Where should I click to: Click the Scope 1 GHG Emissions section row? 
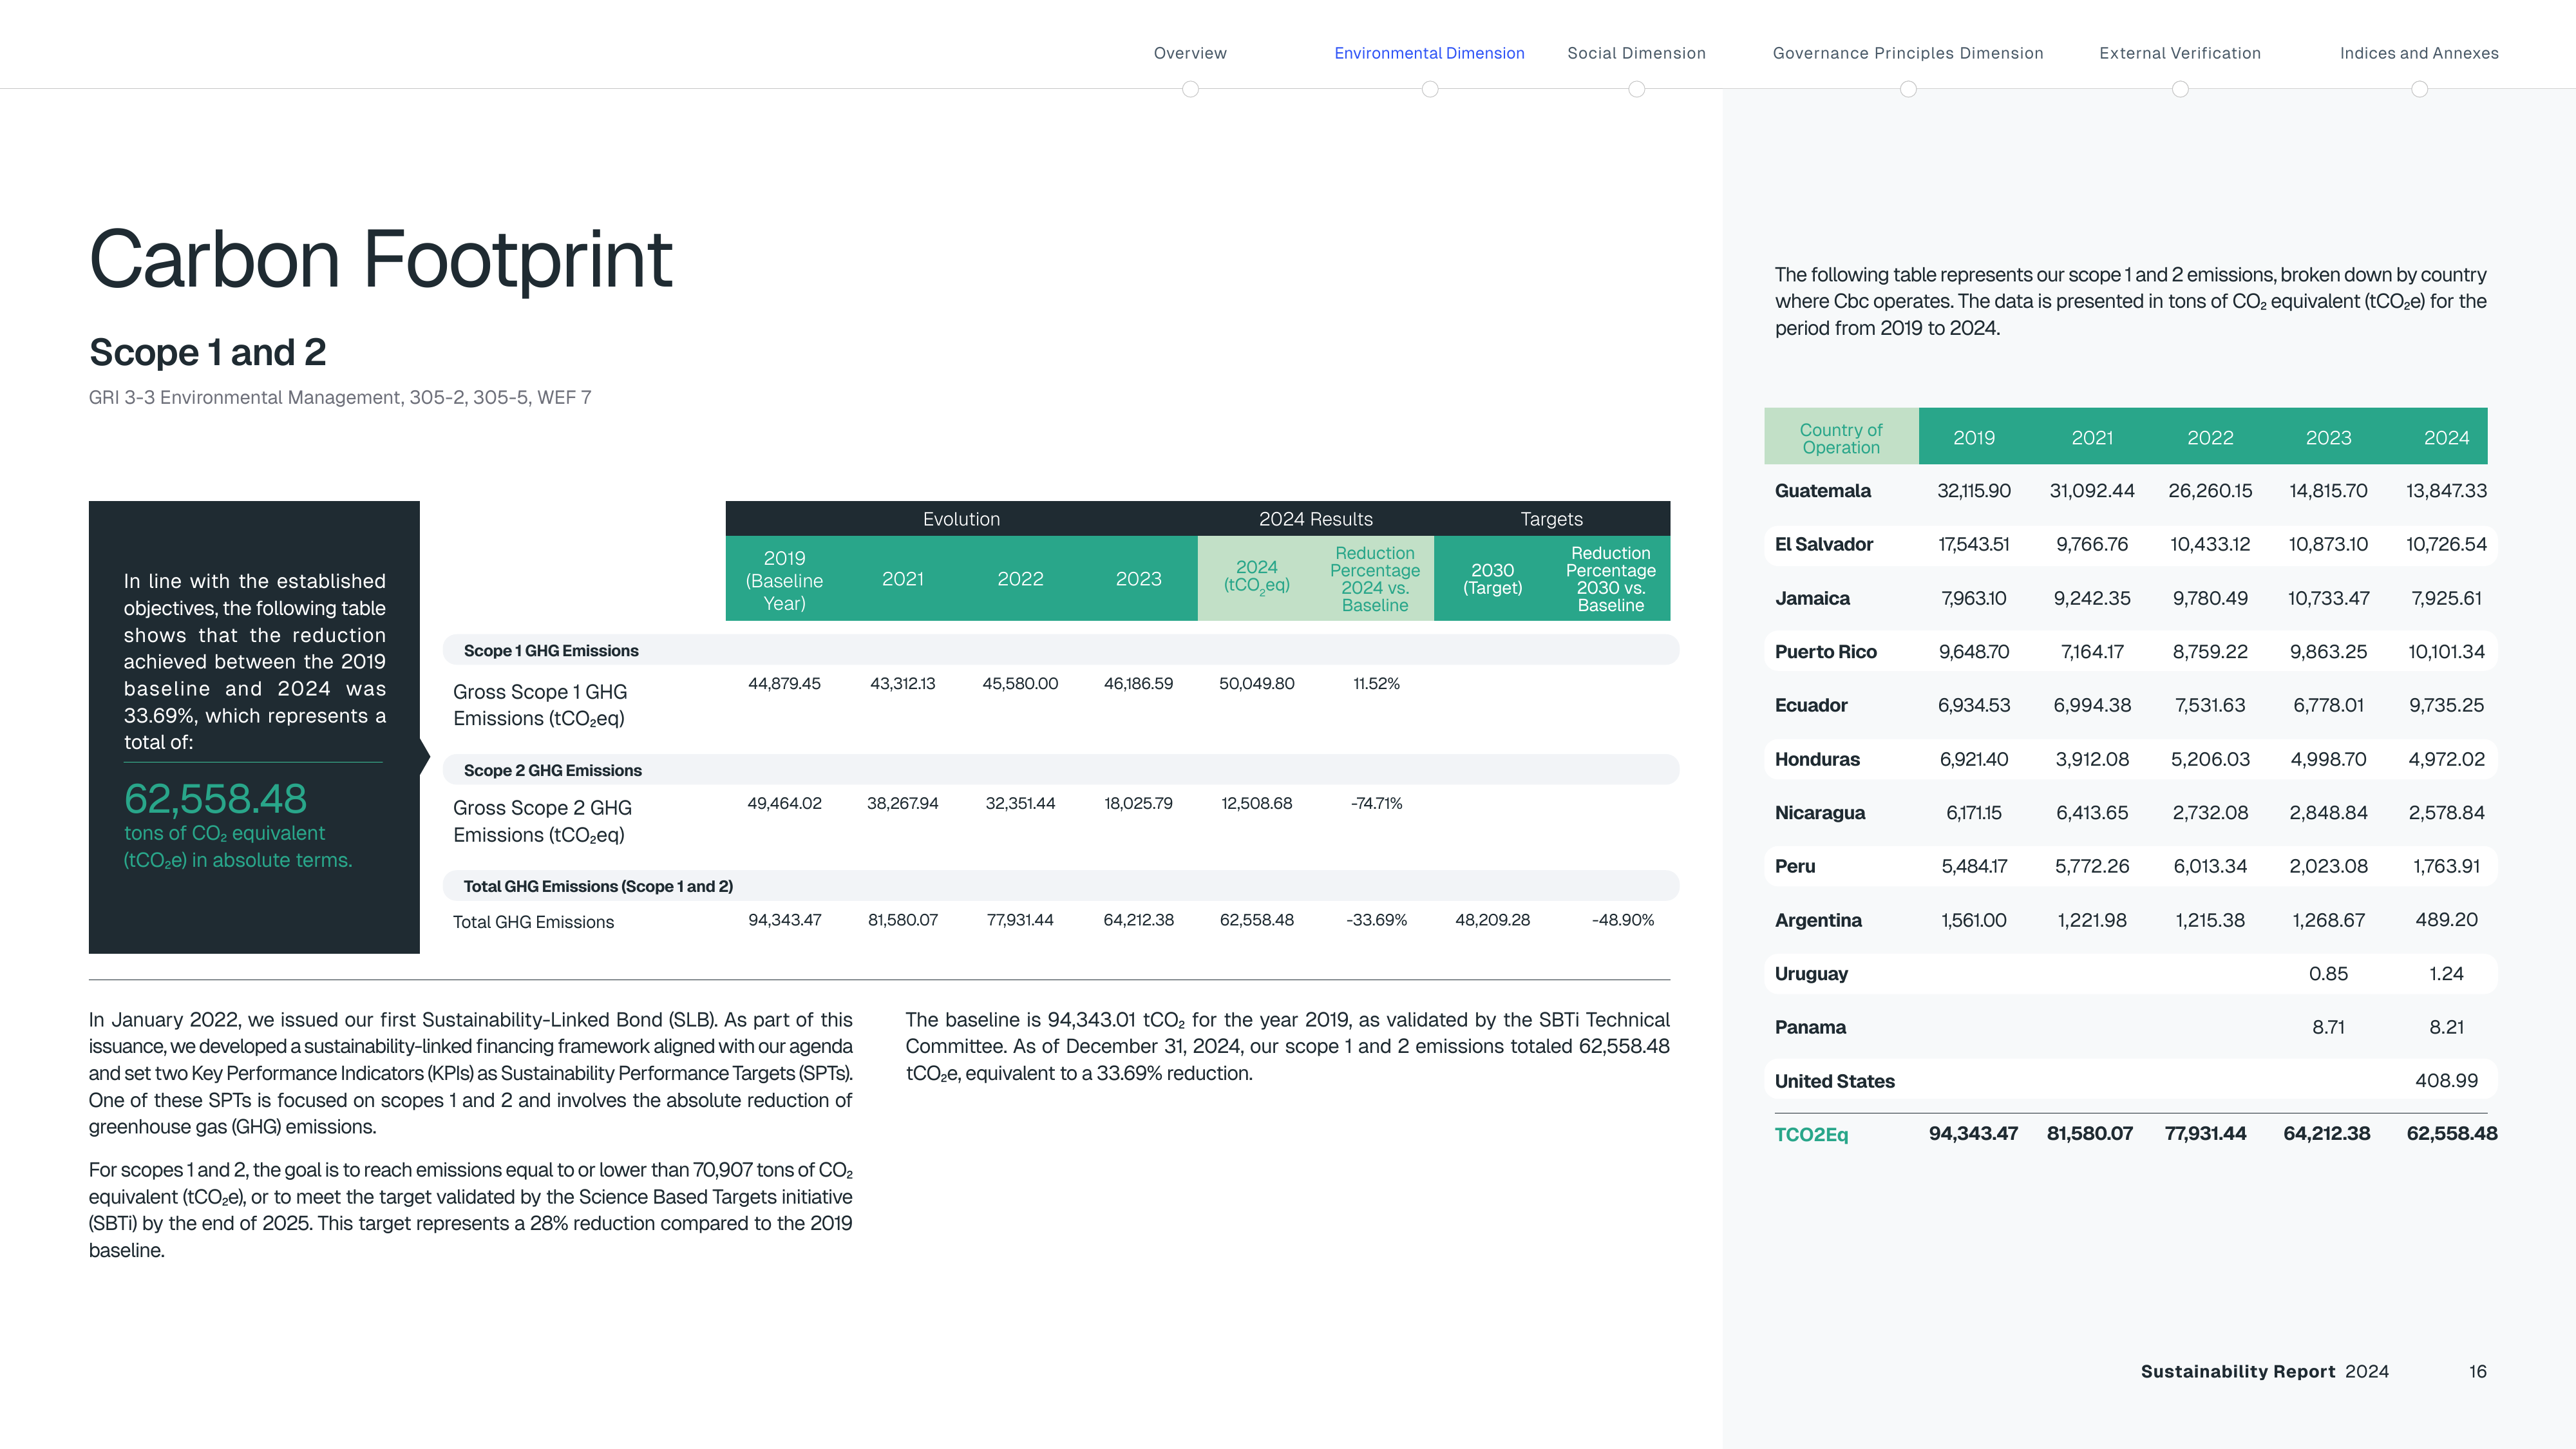click(x=1061, y=650)
